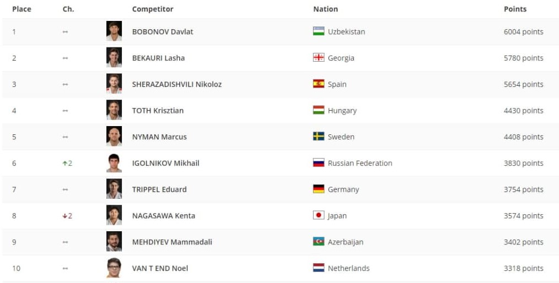Select NYMAN Marcus competitor name

coord(159,137)
